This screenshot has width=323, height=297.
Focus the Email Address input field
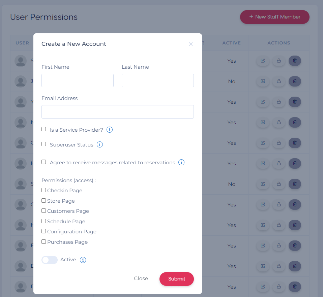tap(118, 112)
